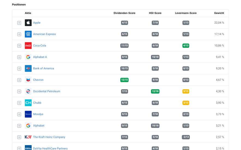Click the Occidental Petroleum OXY logo

(28, 91)
